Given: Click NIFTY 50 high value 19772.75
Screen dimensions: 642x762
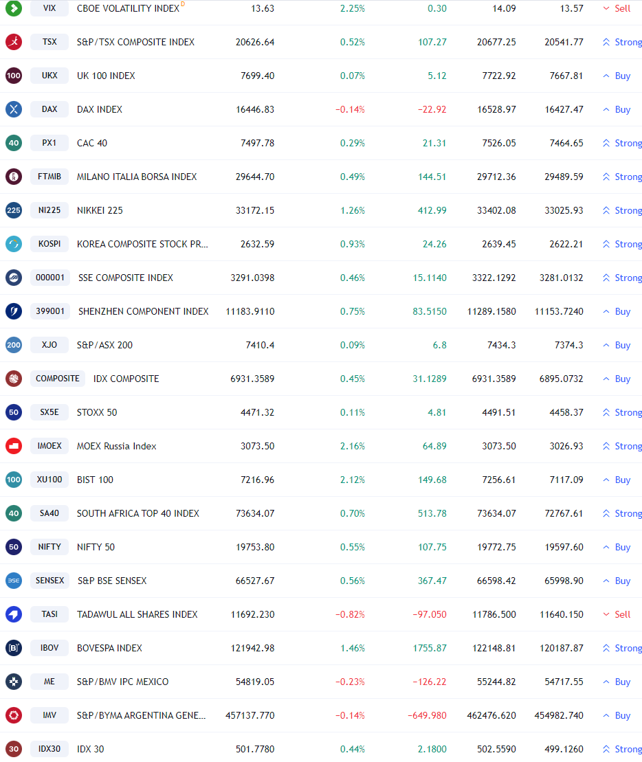Looking at the screenshot, I should click(496, 547).
